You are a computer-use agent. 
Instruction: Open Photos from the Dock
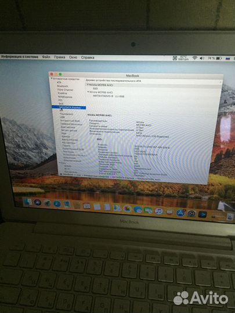pyautogui.click(x=127, y=209)
